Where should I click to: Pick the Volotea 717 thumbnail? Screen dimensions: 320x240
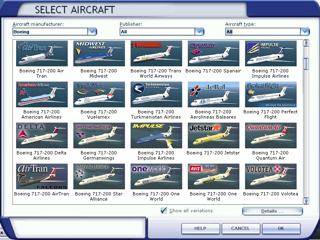[x=271, y=176]
